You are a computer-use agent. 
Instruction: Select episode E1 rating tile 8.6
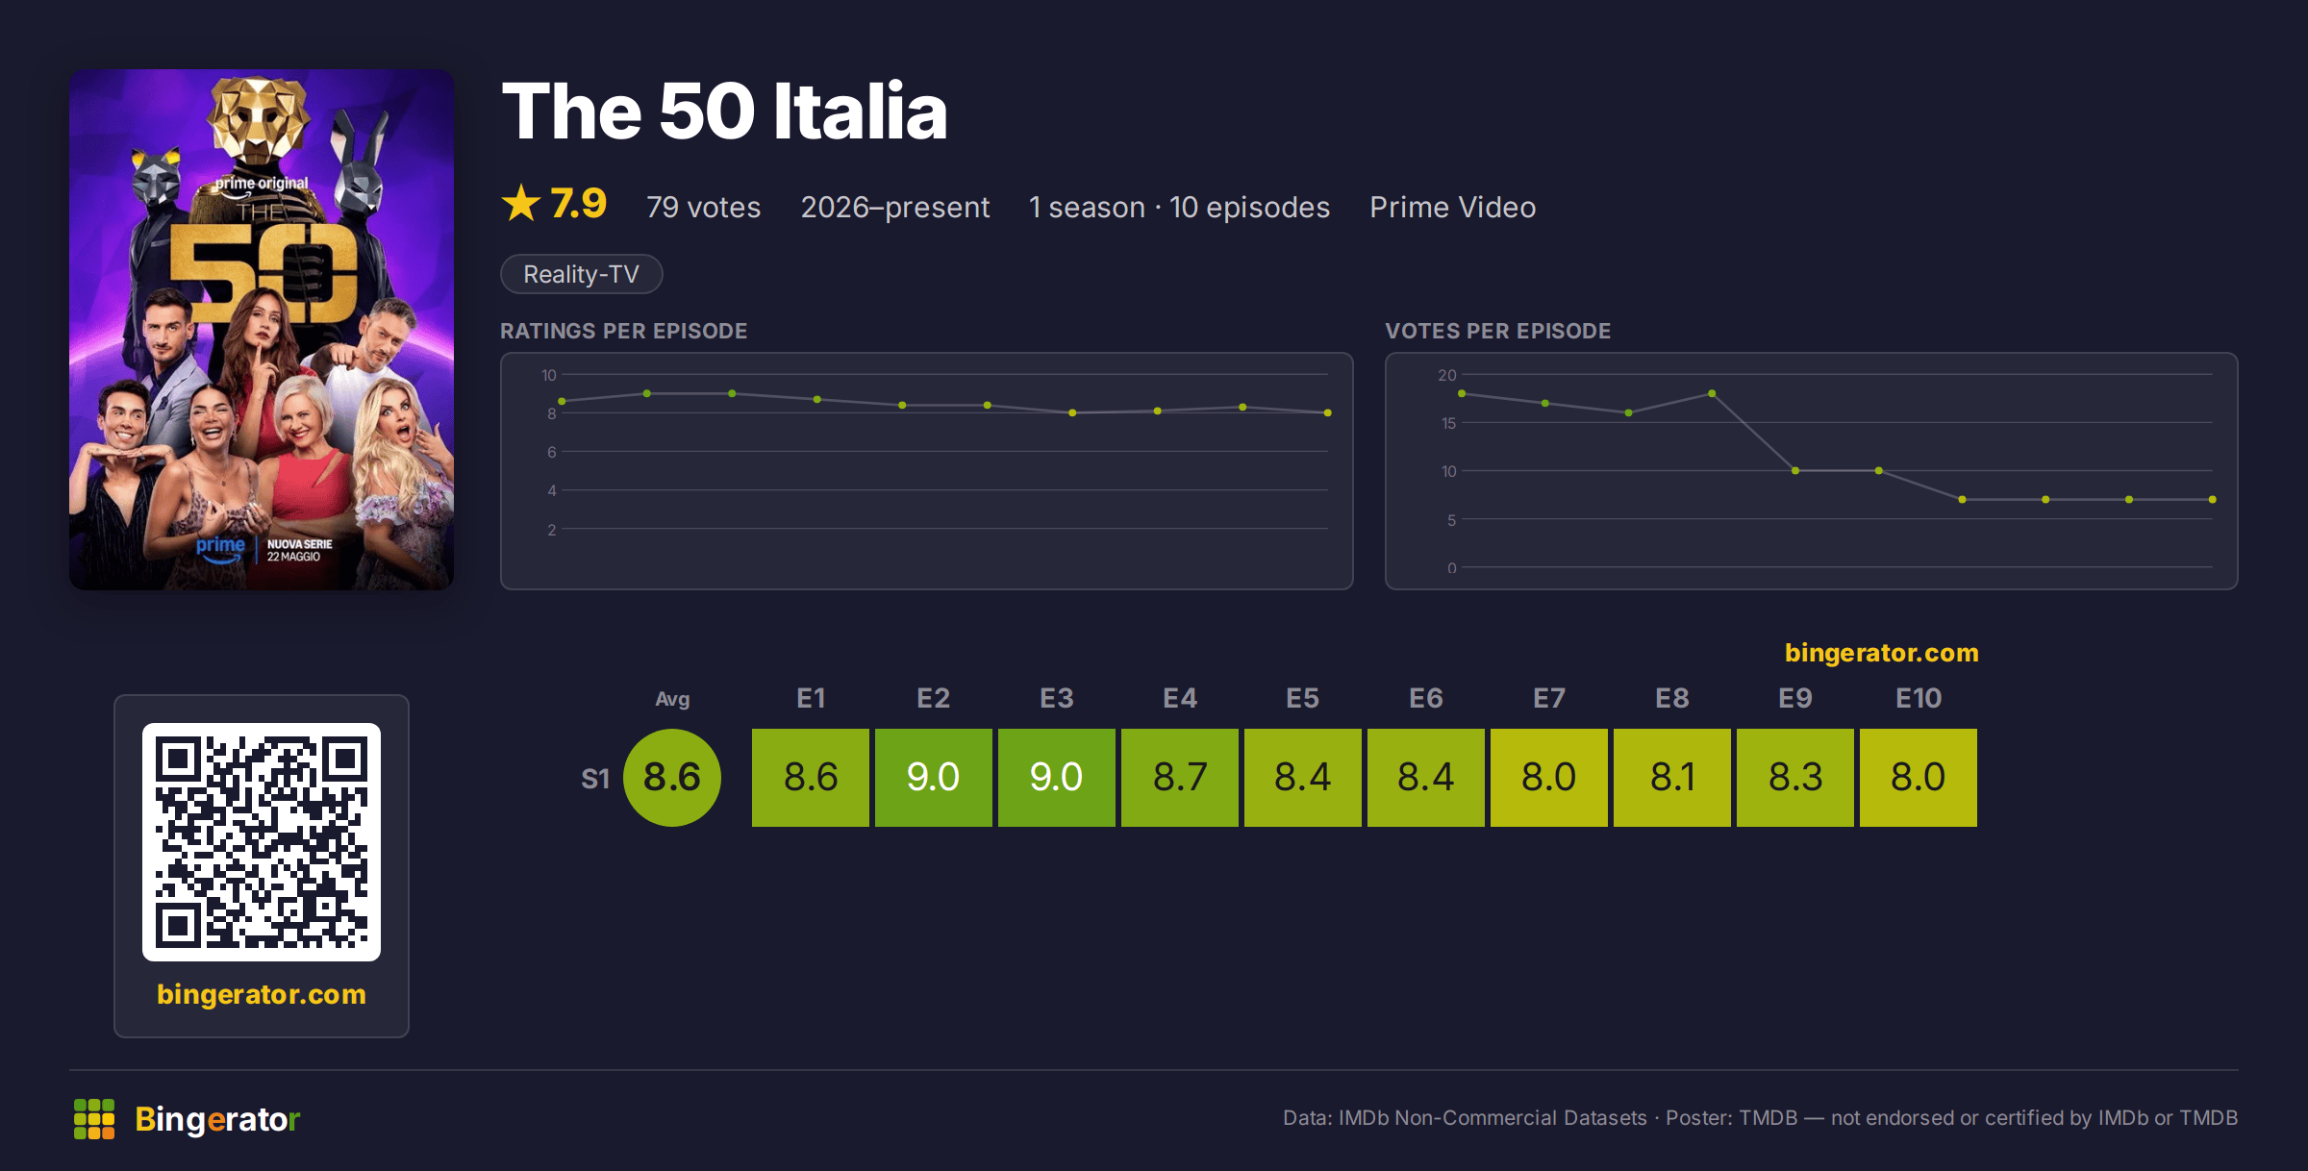(x=811, y=777)
